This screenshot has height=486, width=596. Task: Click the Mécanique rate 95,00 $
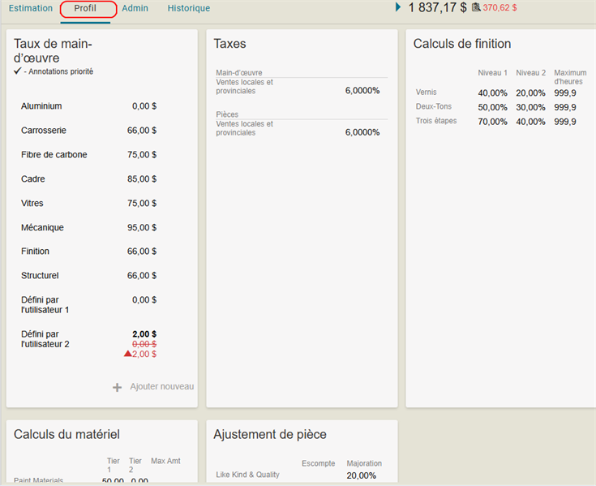pyautogui.click(x=142, y=228)
